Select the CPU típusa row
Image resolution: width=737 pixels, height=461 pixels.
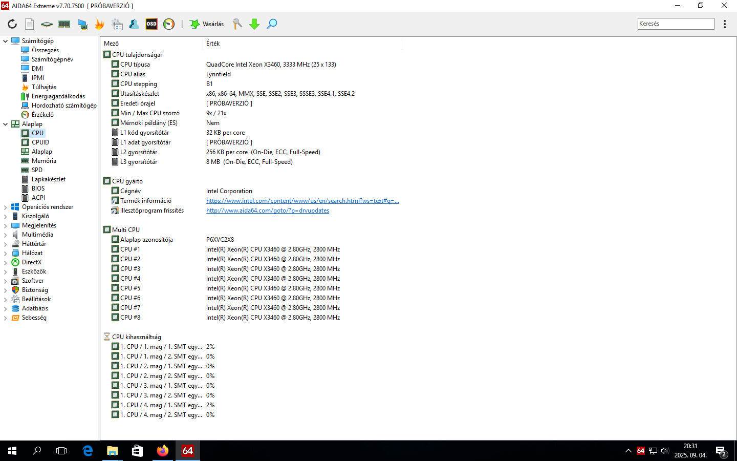tap(251, 65)
